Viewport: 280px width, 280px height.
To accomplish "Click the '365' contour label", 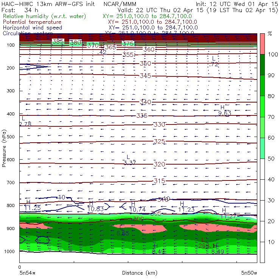I will pyautogui.click(x=110, y=47).
